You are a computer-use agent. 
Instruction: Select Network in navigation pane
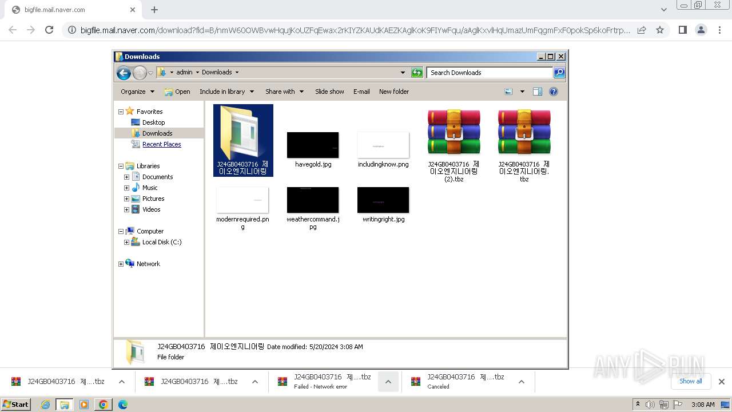click(148, 264)
